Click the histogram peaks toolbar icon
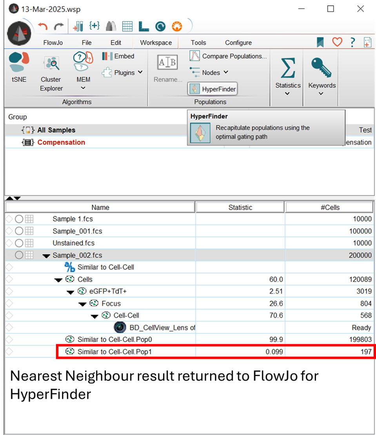This screenshot has height=435, width=376. pyautogui.click(x=111, y=26)
